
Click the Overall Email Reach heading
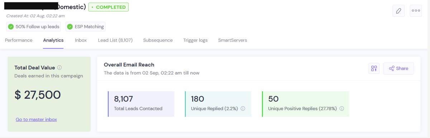pyautogui.click(x=129, y=65)
